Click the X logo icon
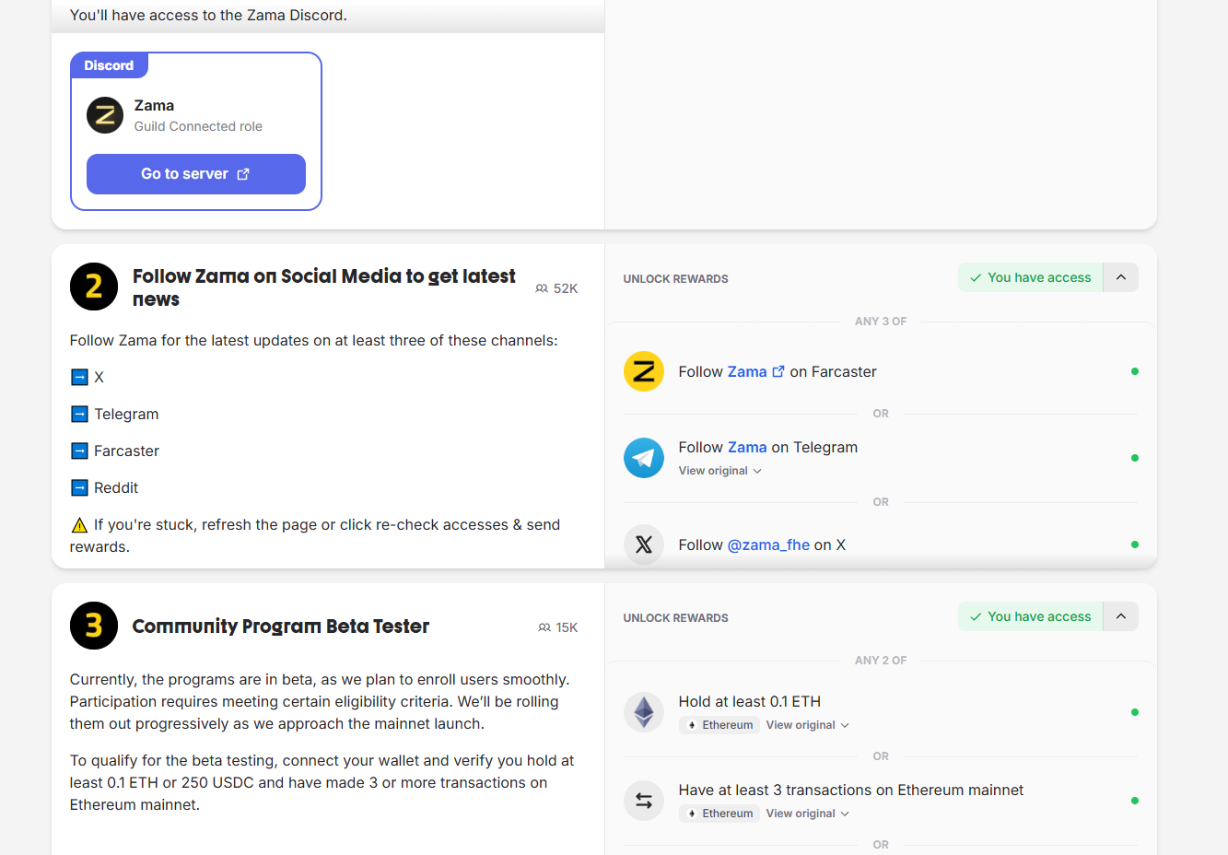Screen dimensions: 1228x855 [x=644, y=545]
